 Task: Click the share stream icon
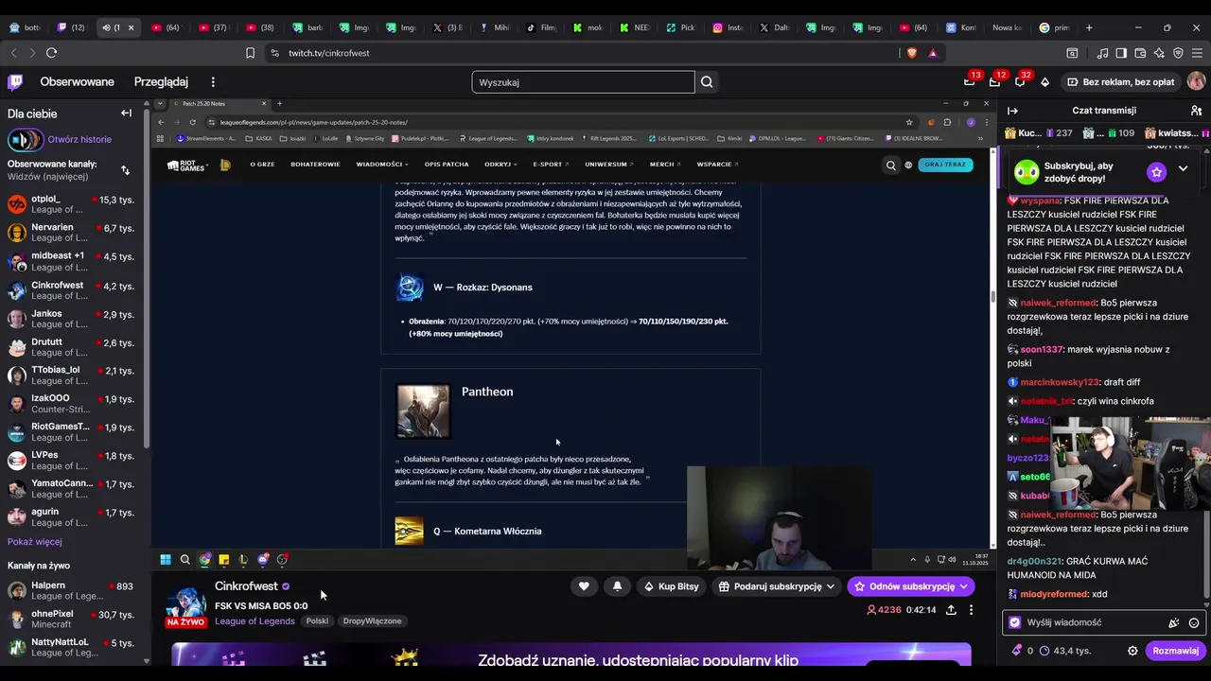(951, 610)
